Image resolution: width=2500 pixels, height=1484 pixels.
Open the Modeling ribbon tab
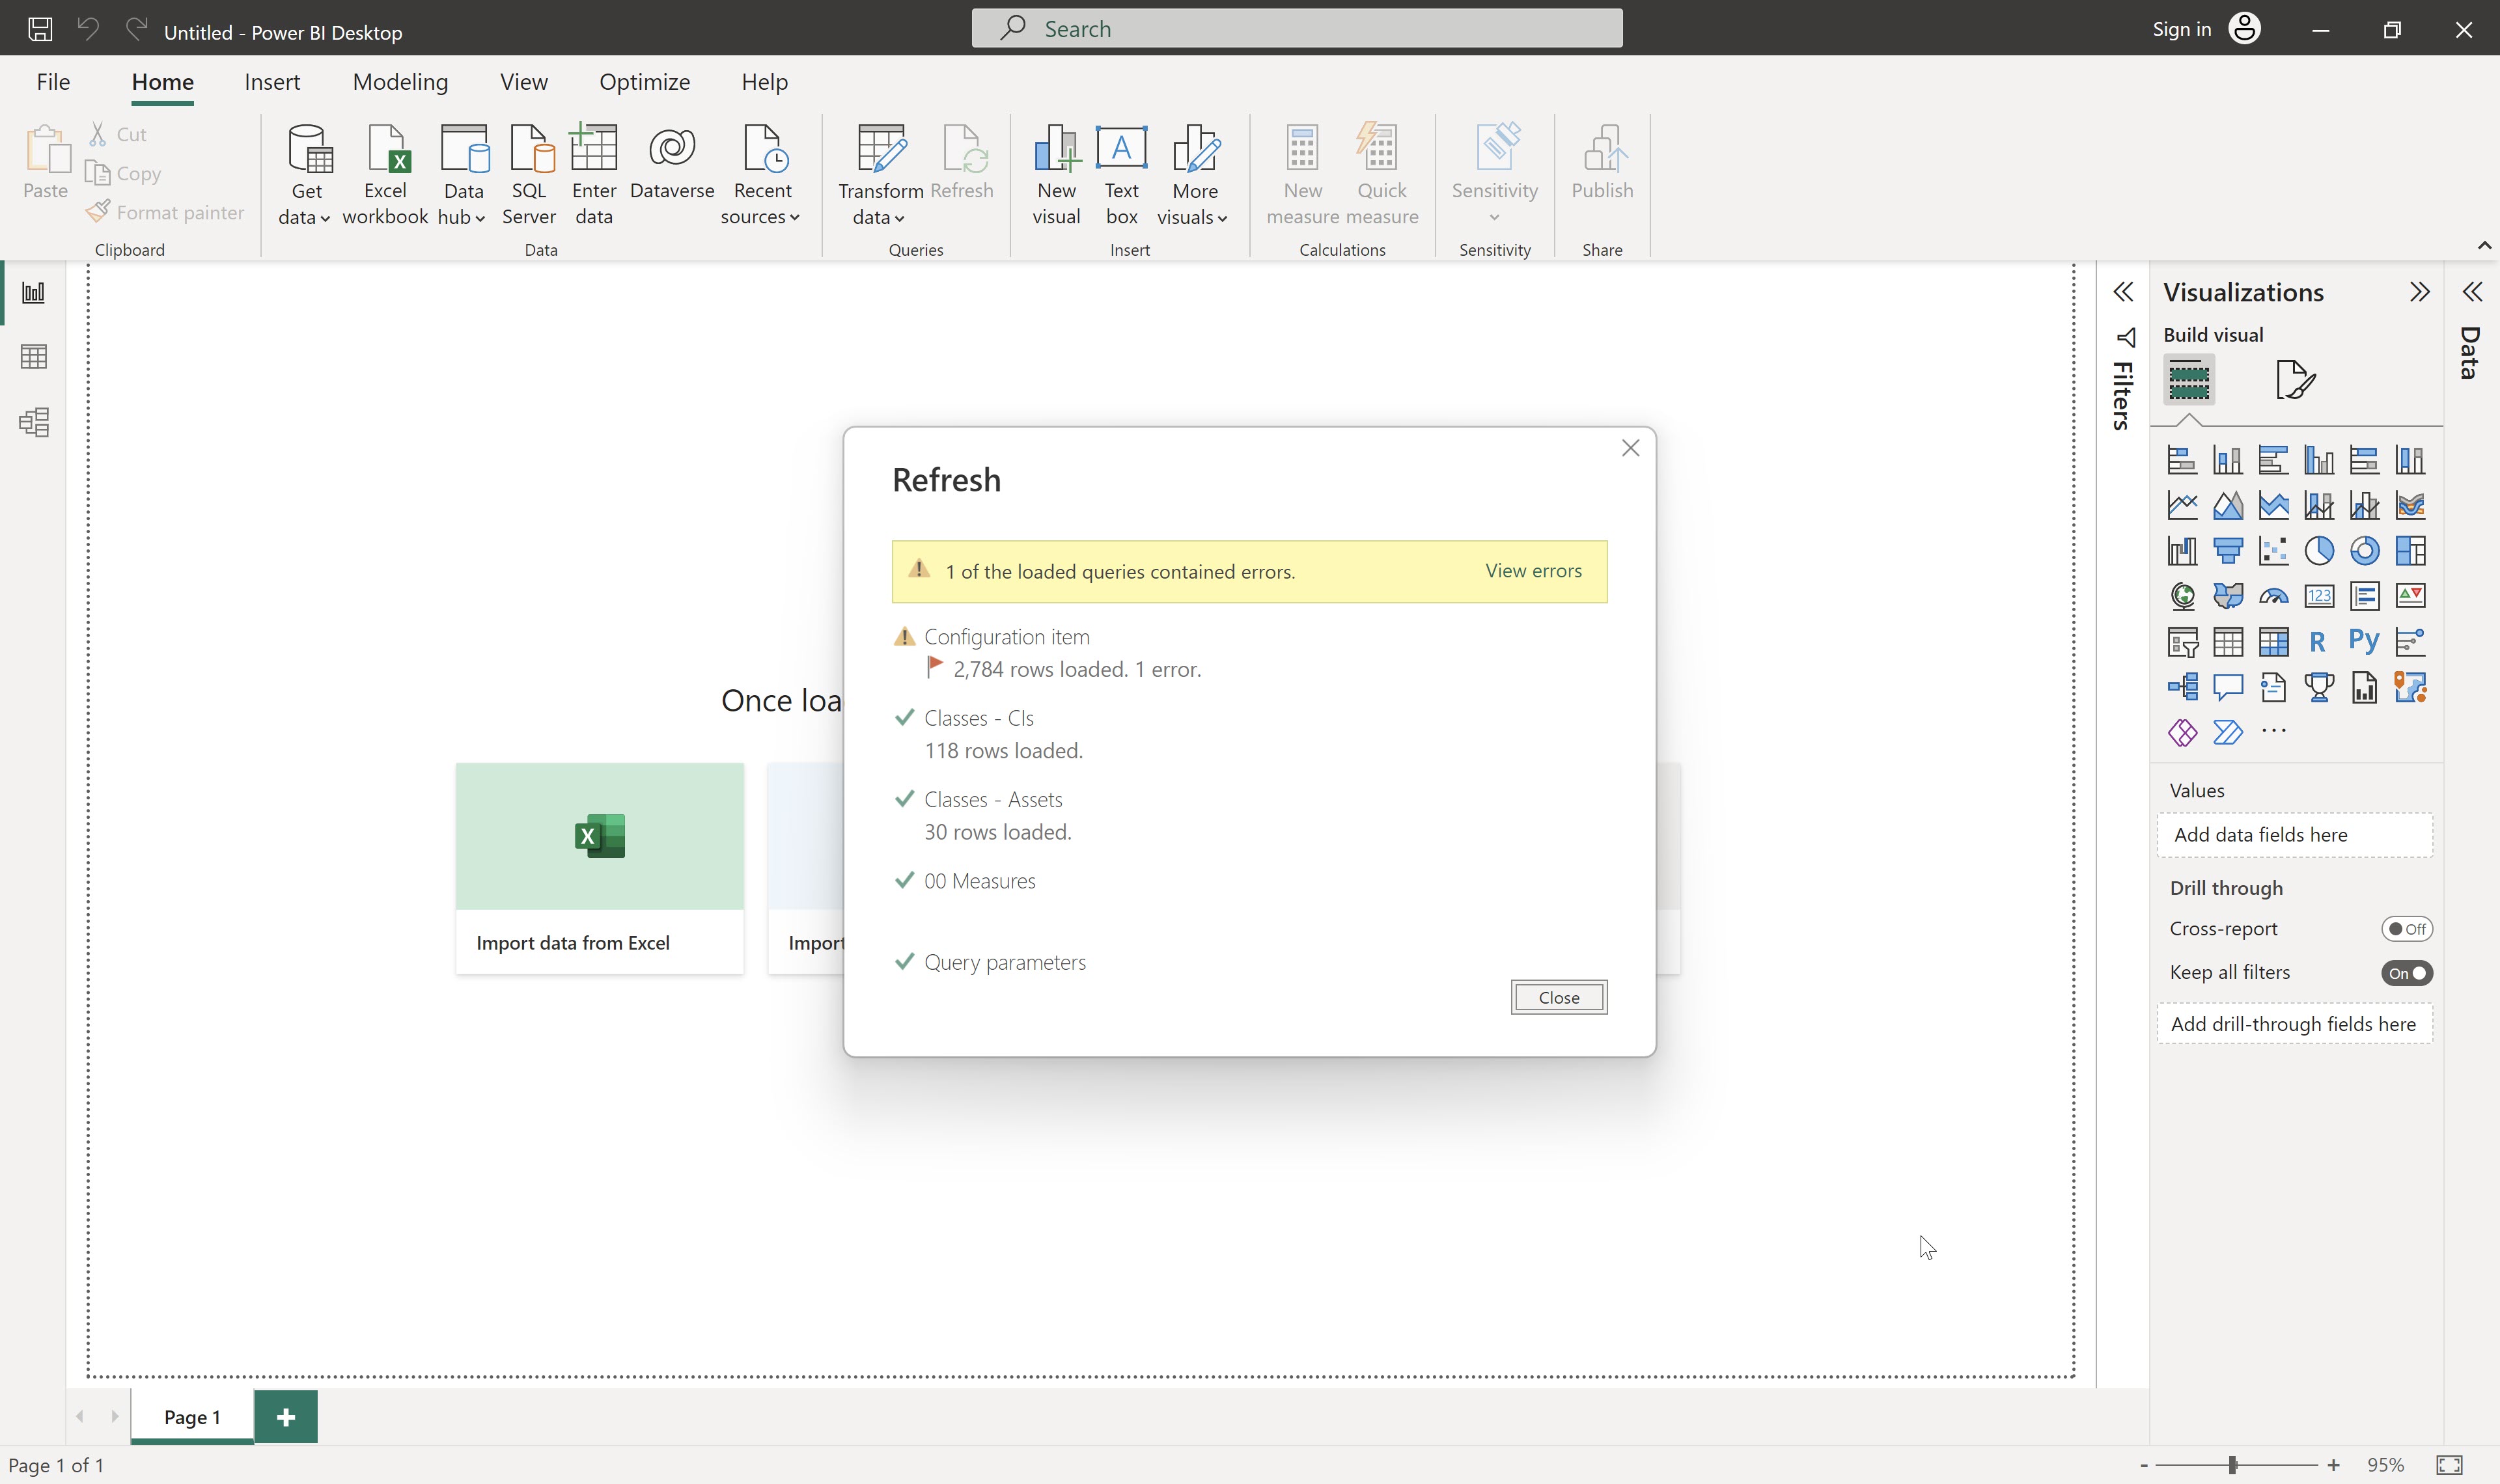tap(400, 82)
